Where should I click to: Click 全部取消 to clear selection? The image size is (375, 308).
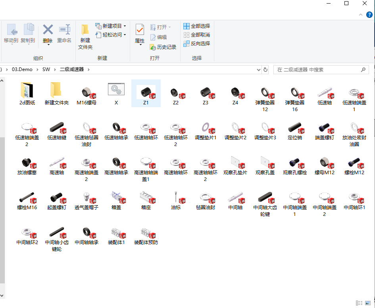197,35
